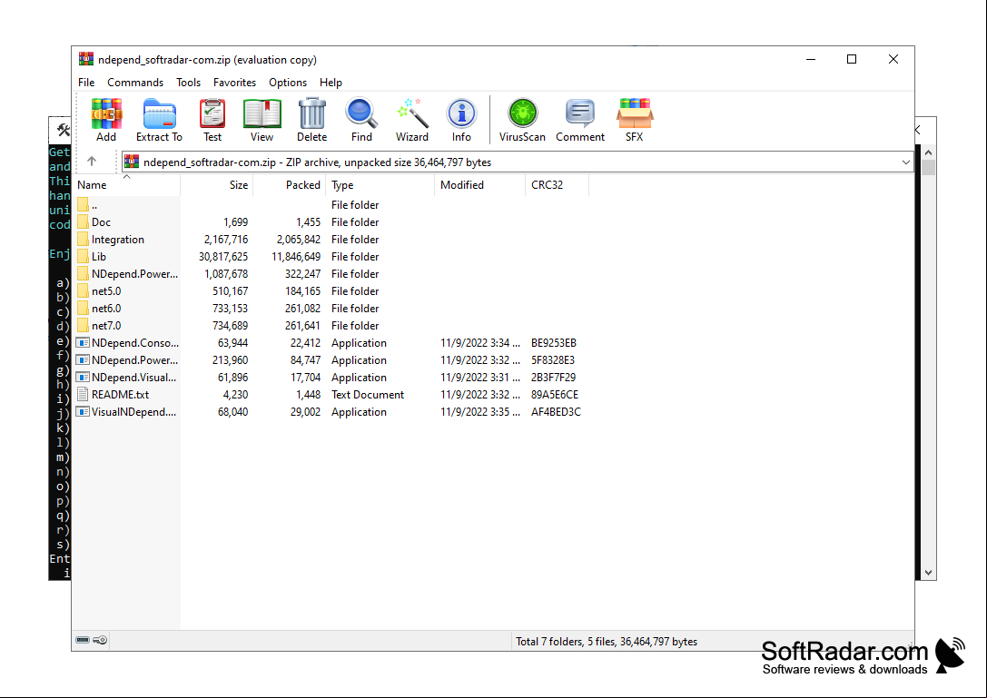Click the password key icon in status bar
This screenshot has height=698, width=987.
[x=100, y=640]
